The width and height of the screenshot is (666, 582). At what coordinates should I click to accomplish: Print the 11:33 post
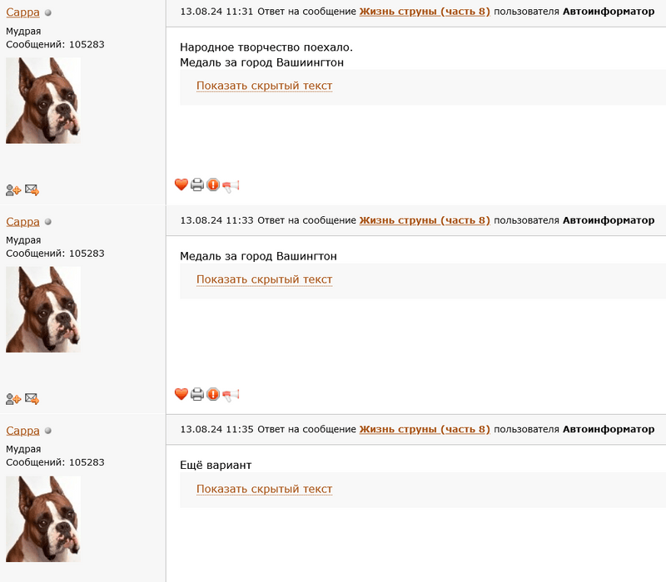click(197, 394)
